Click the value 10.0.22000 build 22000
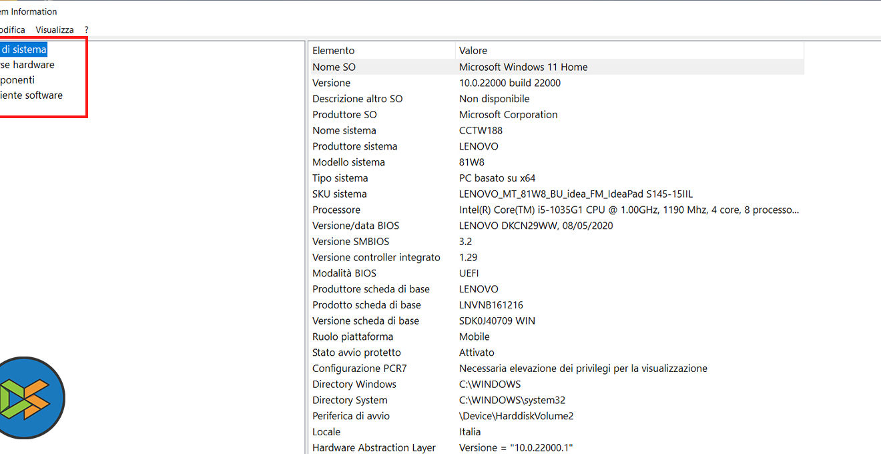Screen dimensions: 881x454 510,83
